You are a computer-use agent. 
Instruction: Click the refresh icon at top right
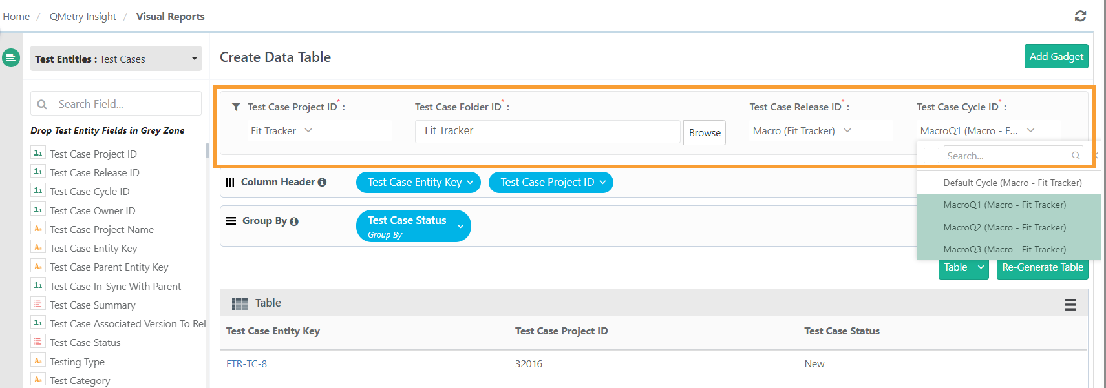(1080, 16)
